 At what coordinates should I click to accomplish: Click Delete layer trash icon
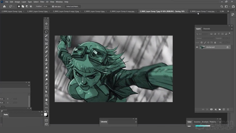point(228,109)
